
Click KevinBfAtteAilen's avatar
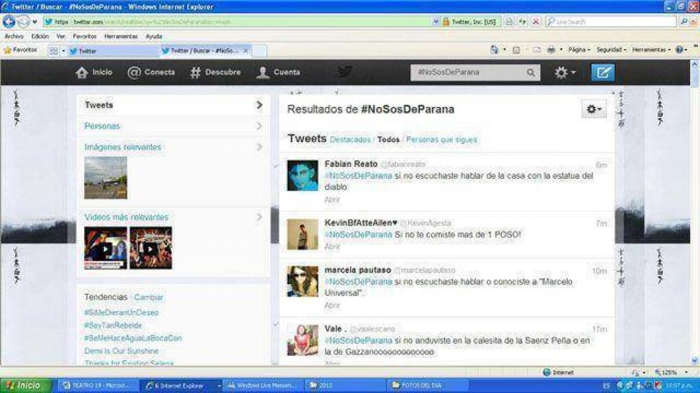302,234
